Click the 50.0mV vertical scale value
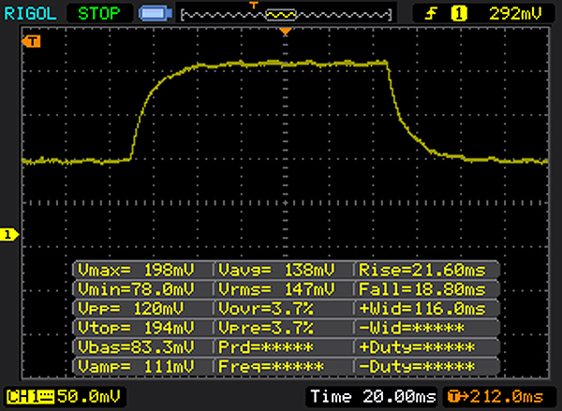 tap(89, 396)
